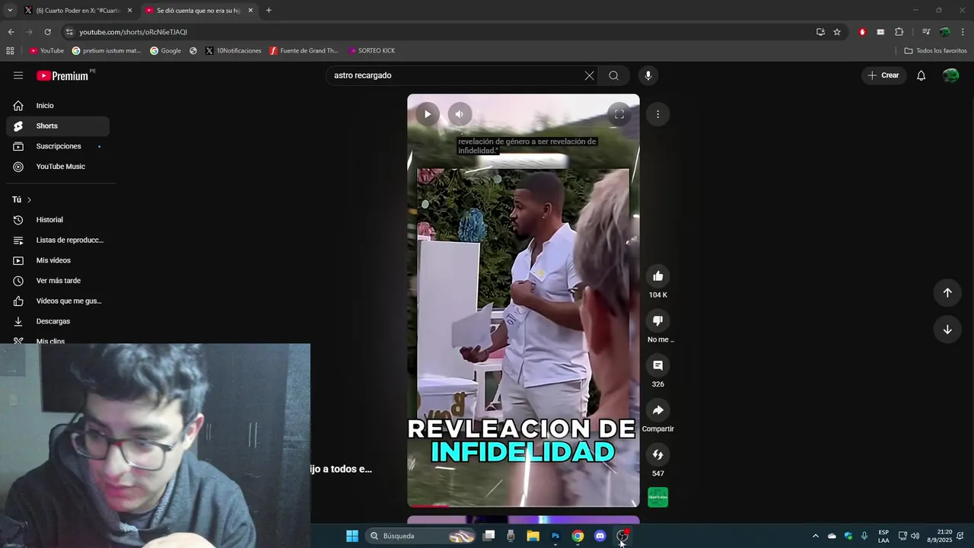
Task: Open Todos los favoritos folder
Action: [935, 51]
